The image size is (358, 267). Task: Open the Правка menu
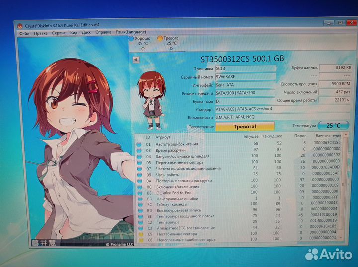(41, 33)
